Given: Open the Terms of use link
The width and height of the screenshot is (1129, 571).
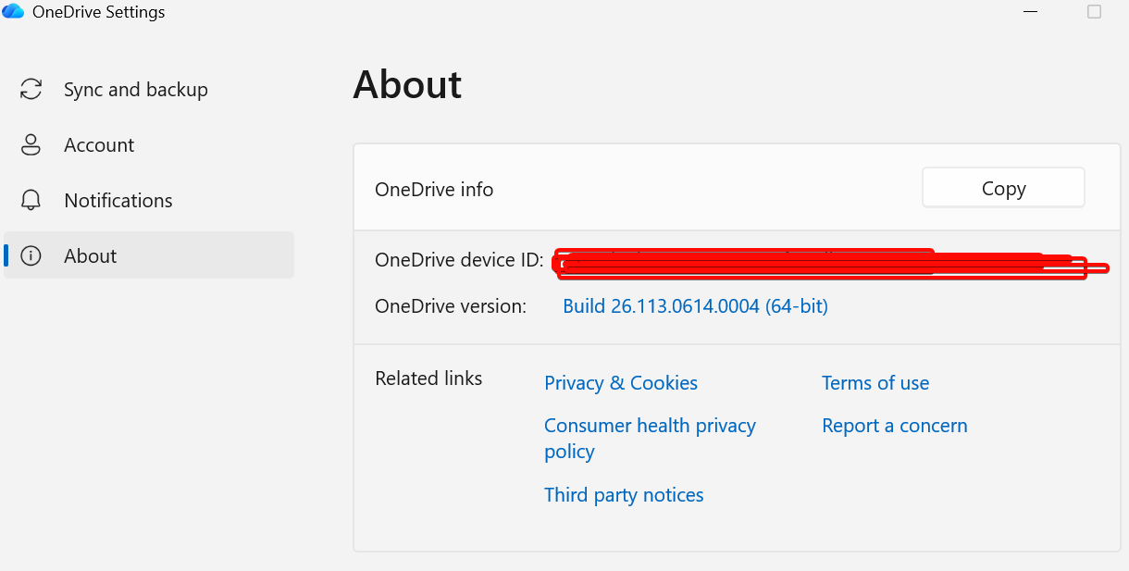Looking at the screenshot, I should [x=875, y=383].
